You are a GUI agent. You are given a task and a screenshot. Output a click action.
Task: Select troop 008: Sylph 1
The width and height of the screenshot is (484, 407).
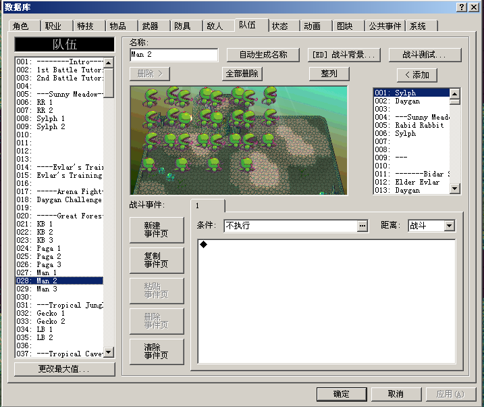[59, 118]
